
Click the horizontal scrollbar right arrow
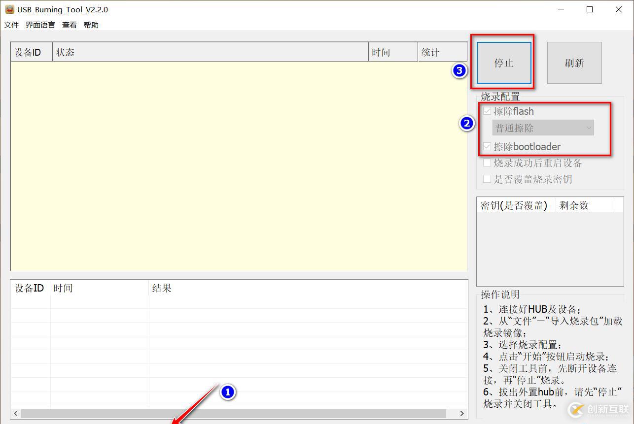point(462,413)
